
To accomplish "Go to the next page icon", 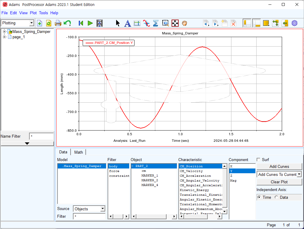I will (215, 23).
